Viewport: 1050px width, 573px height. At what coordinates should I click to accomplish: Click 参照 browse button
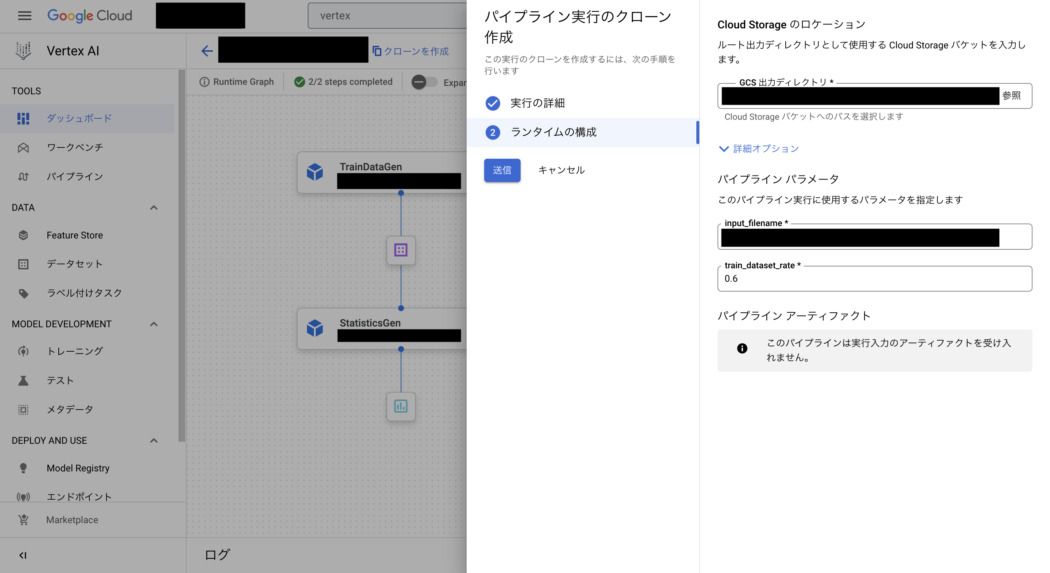coord(1012,96)
